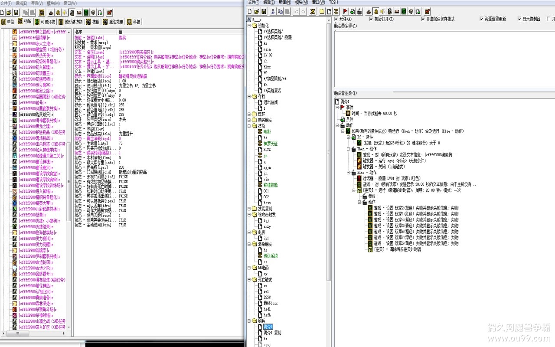Collapse the 初始化 folder in trigger tree

[x=249, y=26]
